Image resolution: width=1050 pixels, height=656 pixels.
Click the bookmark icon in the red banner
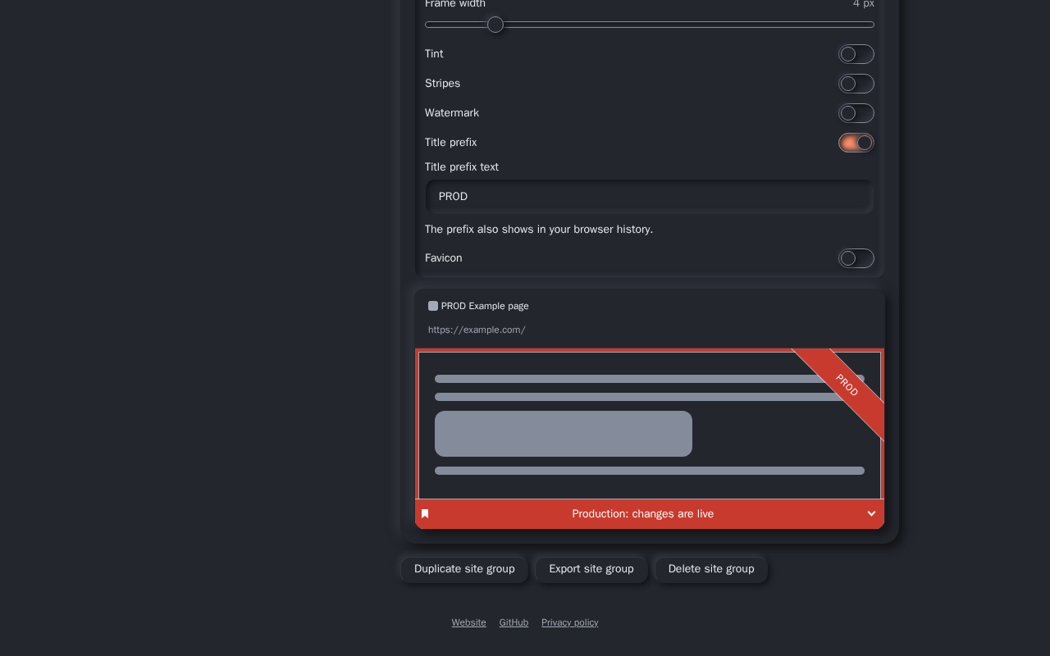[425, 514]
